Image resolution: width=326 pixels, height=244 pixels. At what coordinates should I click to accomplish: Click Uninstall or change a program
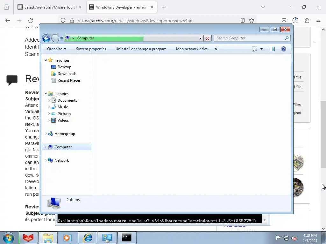point(141,49)
